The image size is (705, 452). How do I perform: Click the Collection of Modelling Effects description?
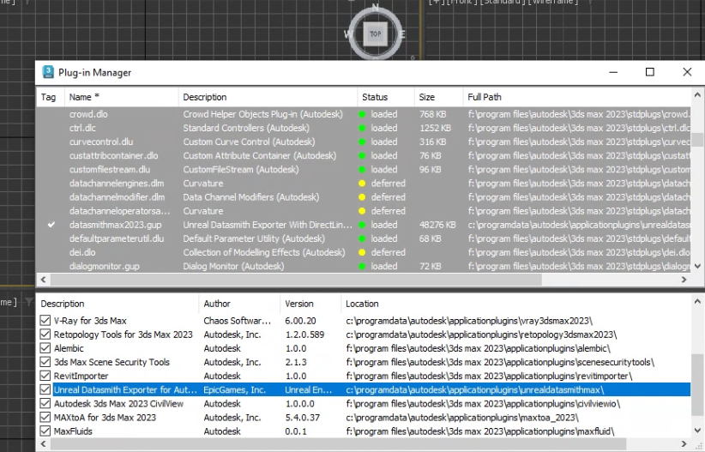pyautogui.click(x=264, y=252)
